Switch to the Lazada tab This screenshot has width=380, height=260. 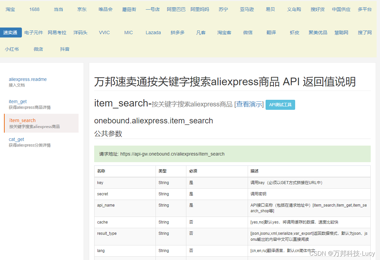(x=153, y=32)
